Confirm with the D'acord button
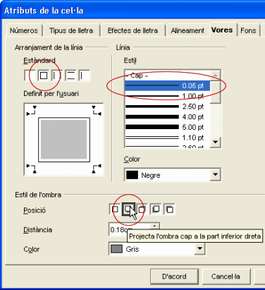265x290 pixels. tap(174, 277)
